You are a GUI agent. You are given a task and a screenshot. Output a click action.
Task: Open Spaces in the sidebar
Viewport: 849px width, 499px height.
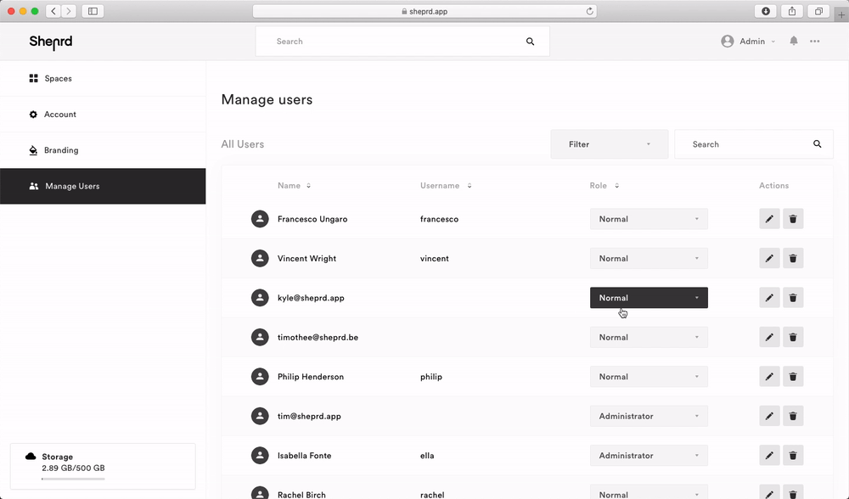(58, 79)
